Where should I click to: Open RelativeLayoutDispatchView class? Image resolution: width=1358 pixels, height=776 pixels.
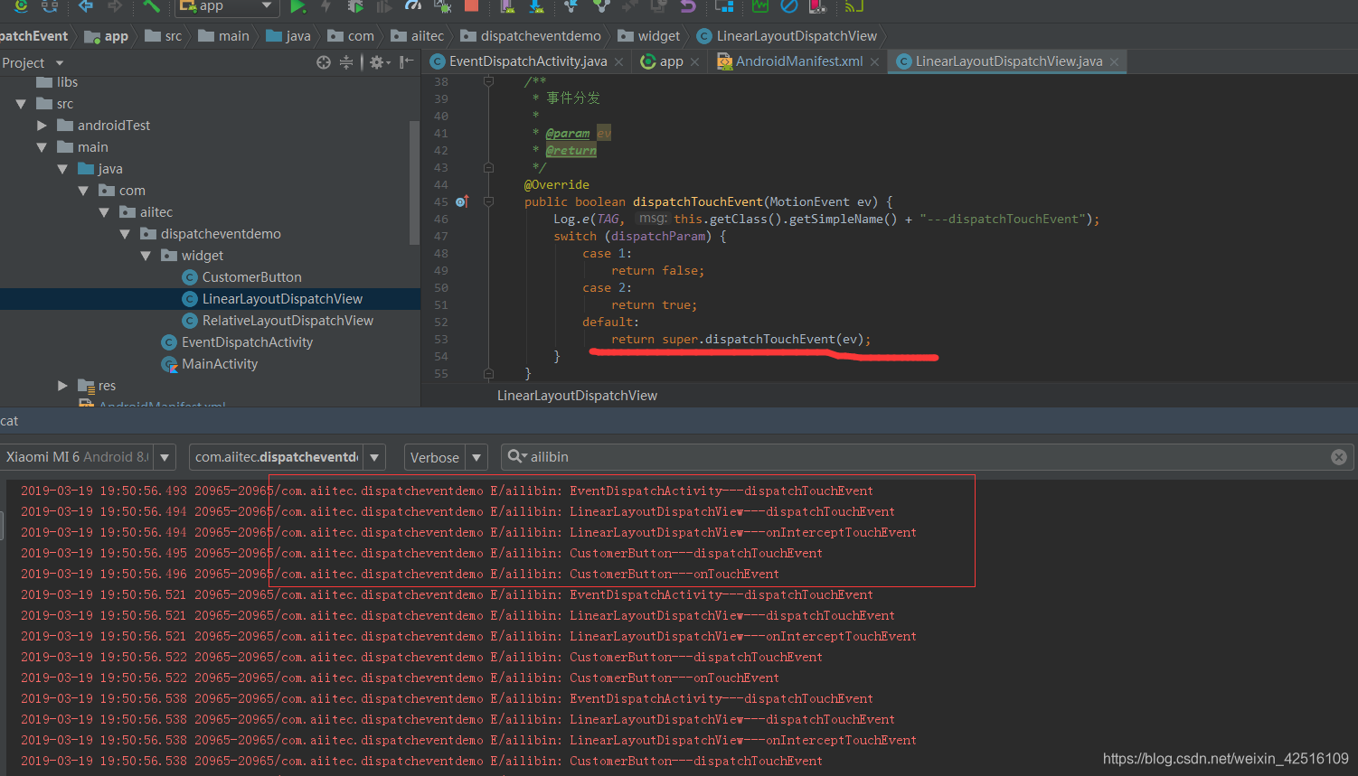[278, 321]
